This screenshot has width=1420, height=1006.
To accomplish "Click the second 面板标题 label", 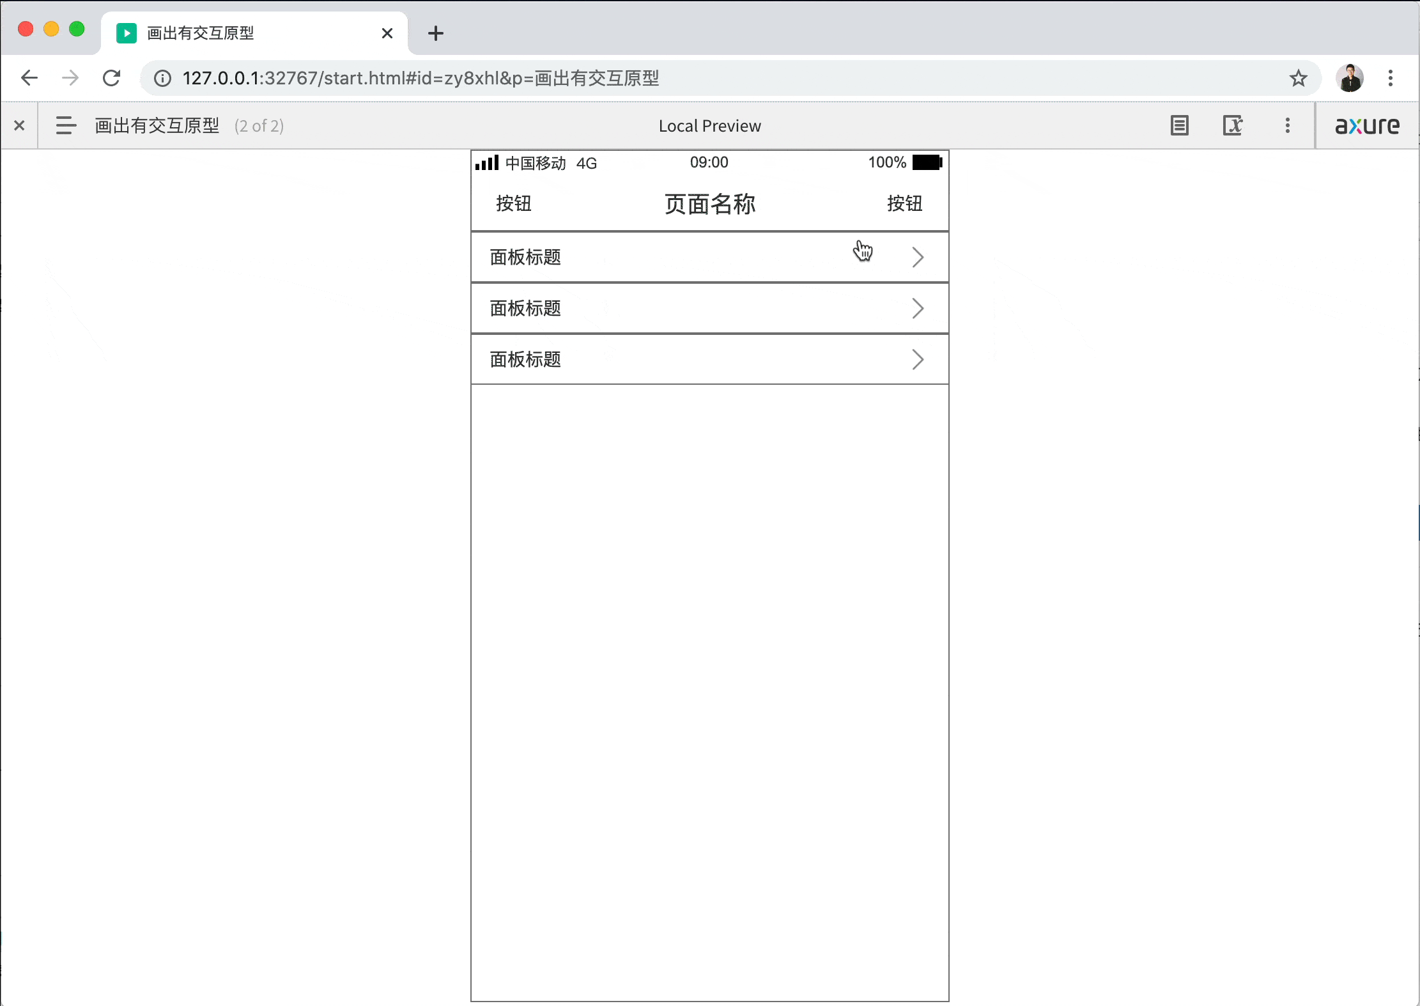I will coord(525,308).
